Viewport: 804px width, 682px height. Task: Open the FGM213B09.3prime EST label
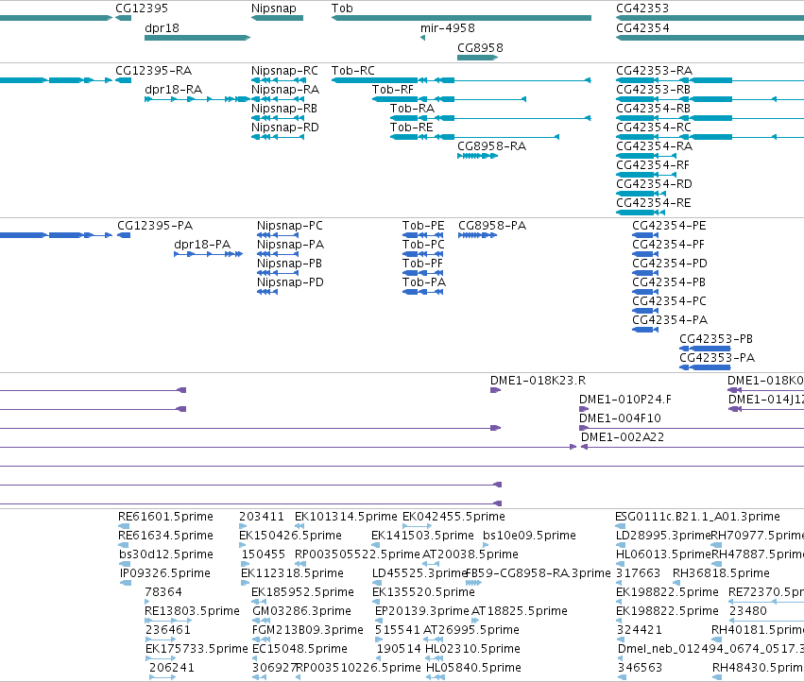click(308, 630)
